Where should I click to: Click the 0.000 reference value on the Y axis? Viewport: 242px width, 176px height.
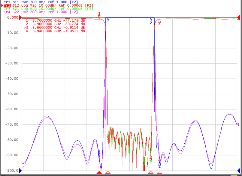click(13, 18)
